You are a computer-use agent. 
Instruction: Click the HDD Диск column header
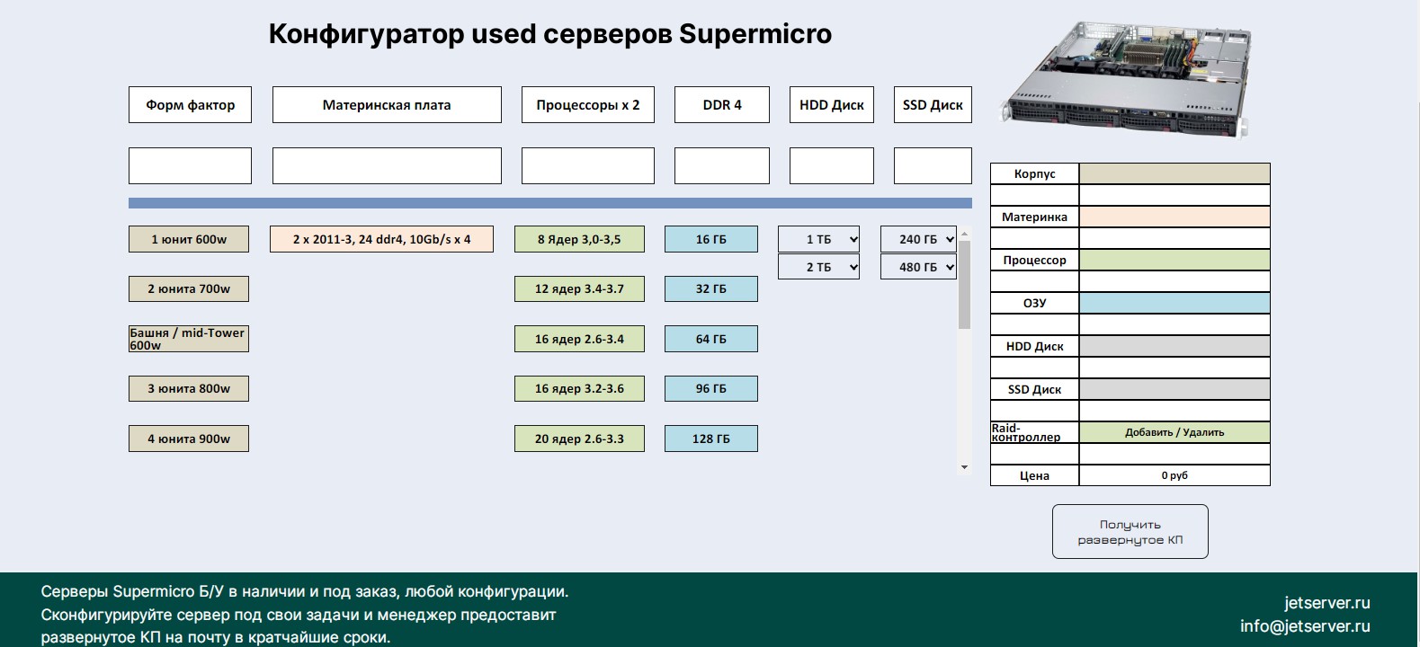[x=832, y=104]
